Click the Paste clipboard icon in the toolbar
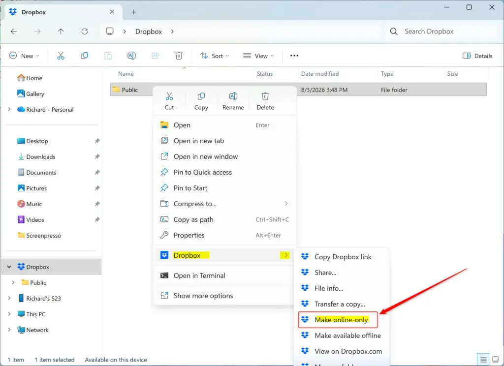Viewport: 504px width, 366px height. pos(108,56)
